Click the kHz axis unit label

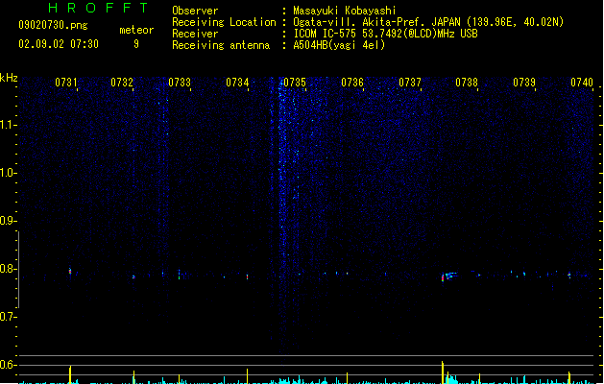point(9,78)
